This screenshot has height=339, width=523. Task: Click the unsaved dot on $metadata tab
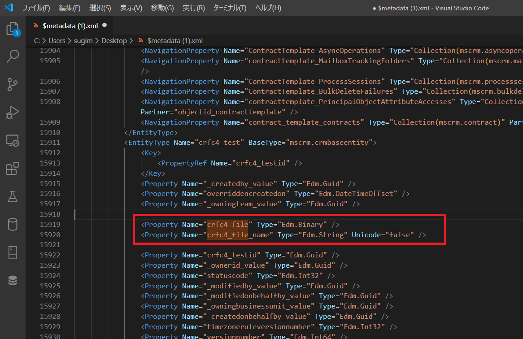pos(105,26)
